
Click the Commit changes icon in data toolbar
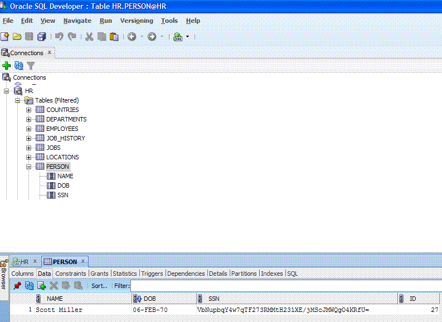pyautogui.click(x=66, y=286)
